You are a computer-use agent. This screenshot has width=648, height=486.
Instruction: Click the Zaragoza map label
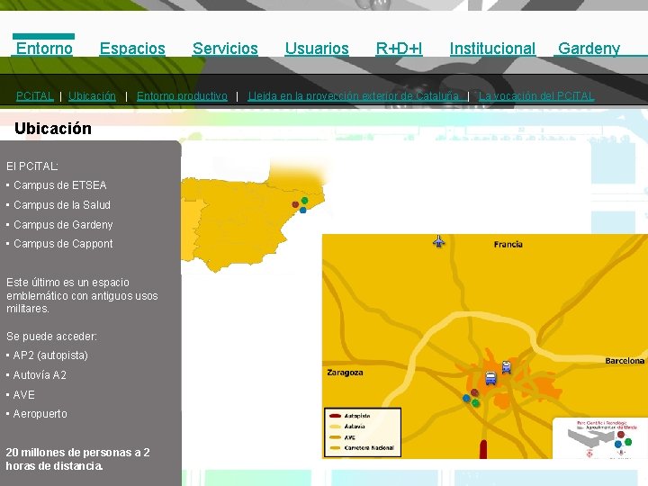[x=345, y=373]
